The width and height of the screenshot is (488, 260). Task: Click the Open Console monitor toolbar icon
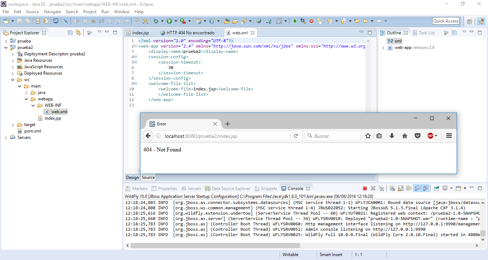click(x=56, y=21)
